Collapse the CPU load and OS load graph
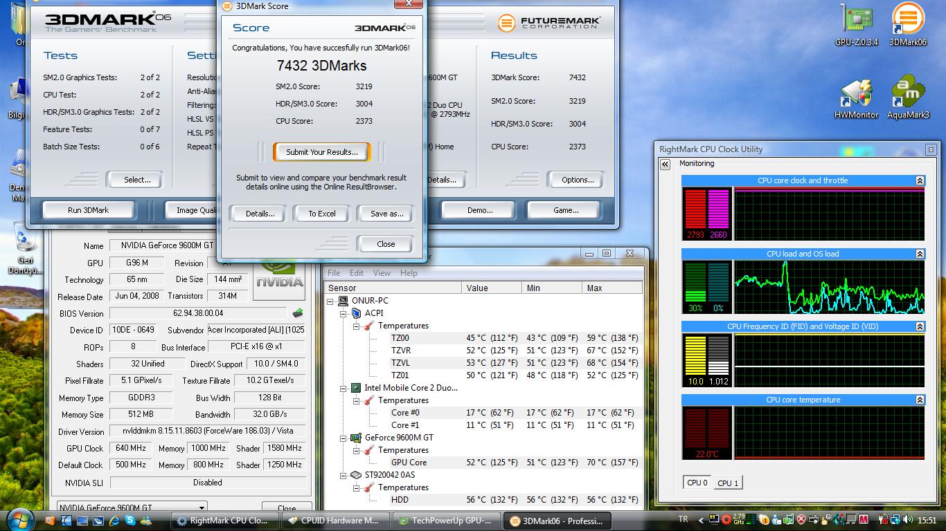The width and height of the screenshot is (946, 531). coord(920,254)
